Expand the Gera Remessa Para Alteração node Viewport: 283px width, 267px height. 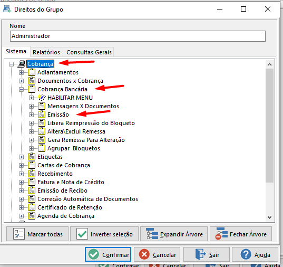[31, 140]
